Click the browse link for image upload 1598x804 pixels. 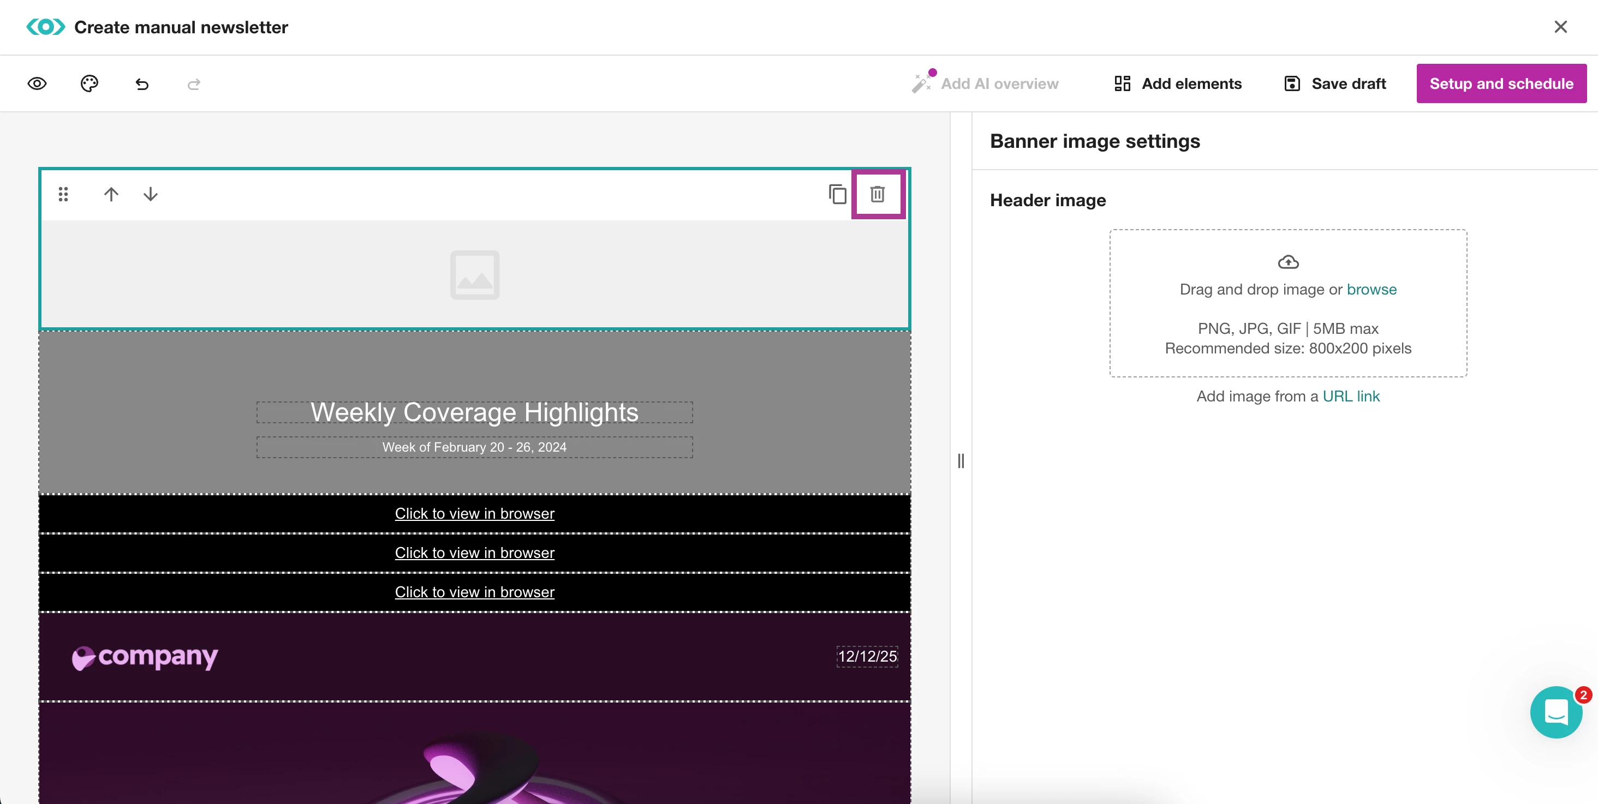[x=1371, y=290]
